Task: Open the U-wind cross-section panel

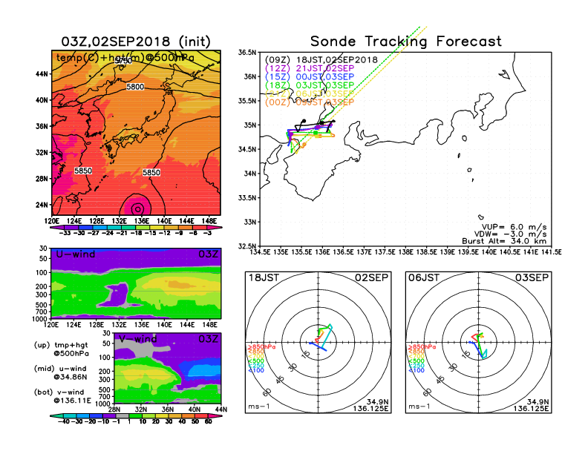Action: (136, 283)
